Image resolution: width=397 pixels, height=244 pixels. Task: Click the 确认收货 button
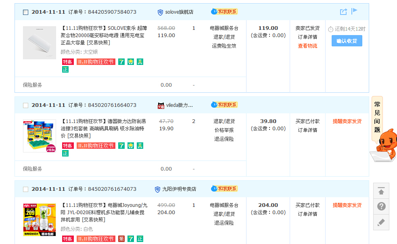pyautogui.click(x=347, y=41)
